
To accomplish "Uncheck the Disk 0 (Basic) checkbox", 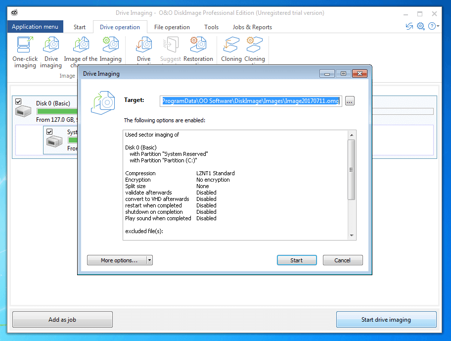I will click(x=19, y=101).
